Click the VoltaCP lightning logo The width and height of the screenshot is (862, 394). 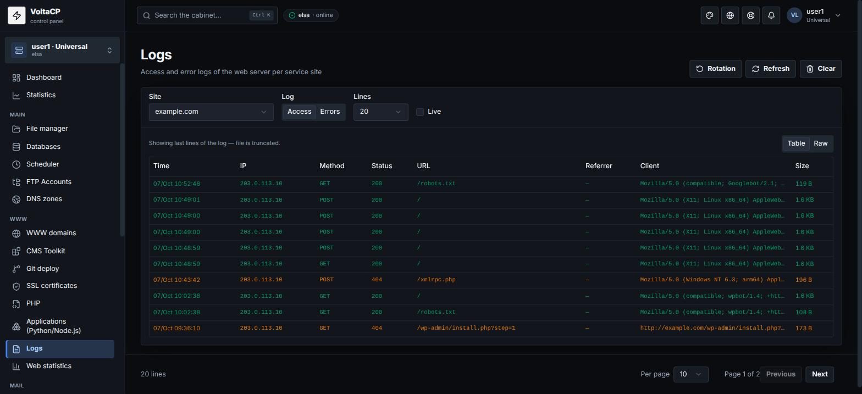16,15
